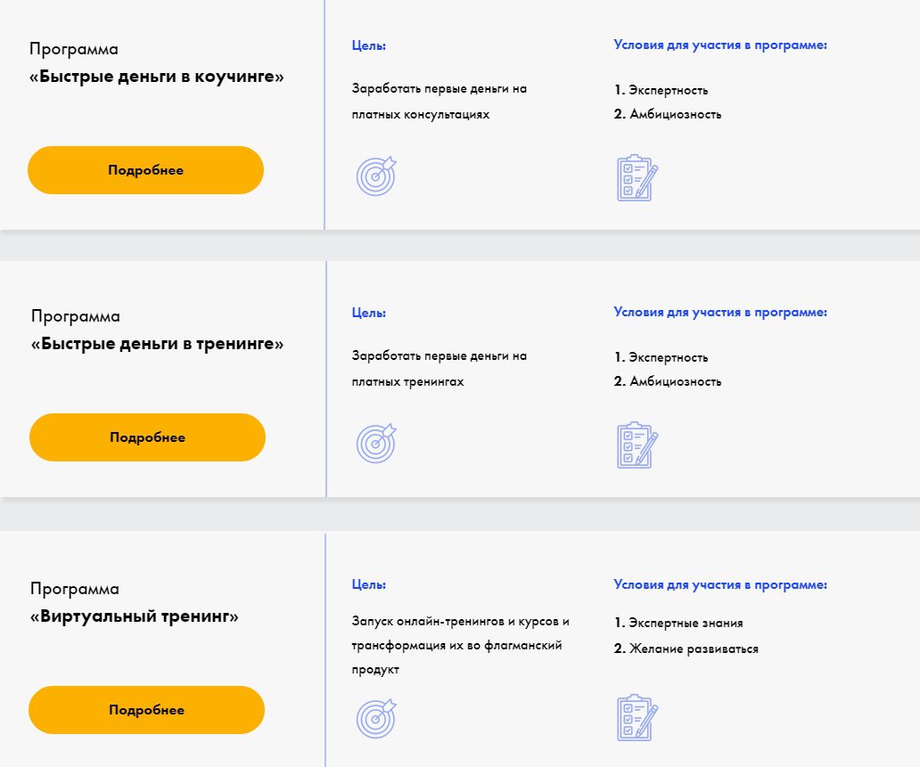Click checklist icon in training program card
920x767 pixels.
point(637,445)
